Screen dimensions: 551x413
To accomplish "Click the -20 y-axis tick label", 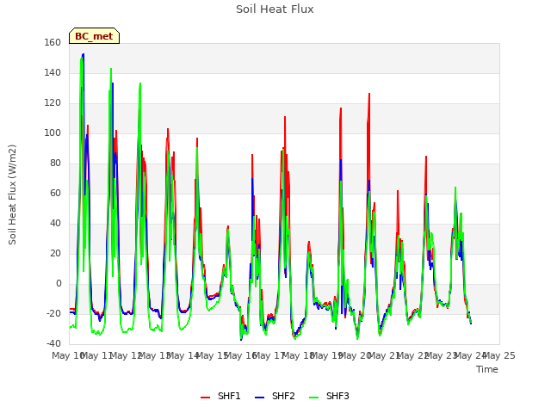I will pos(53,313).
